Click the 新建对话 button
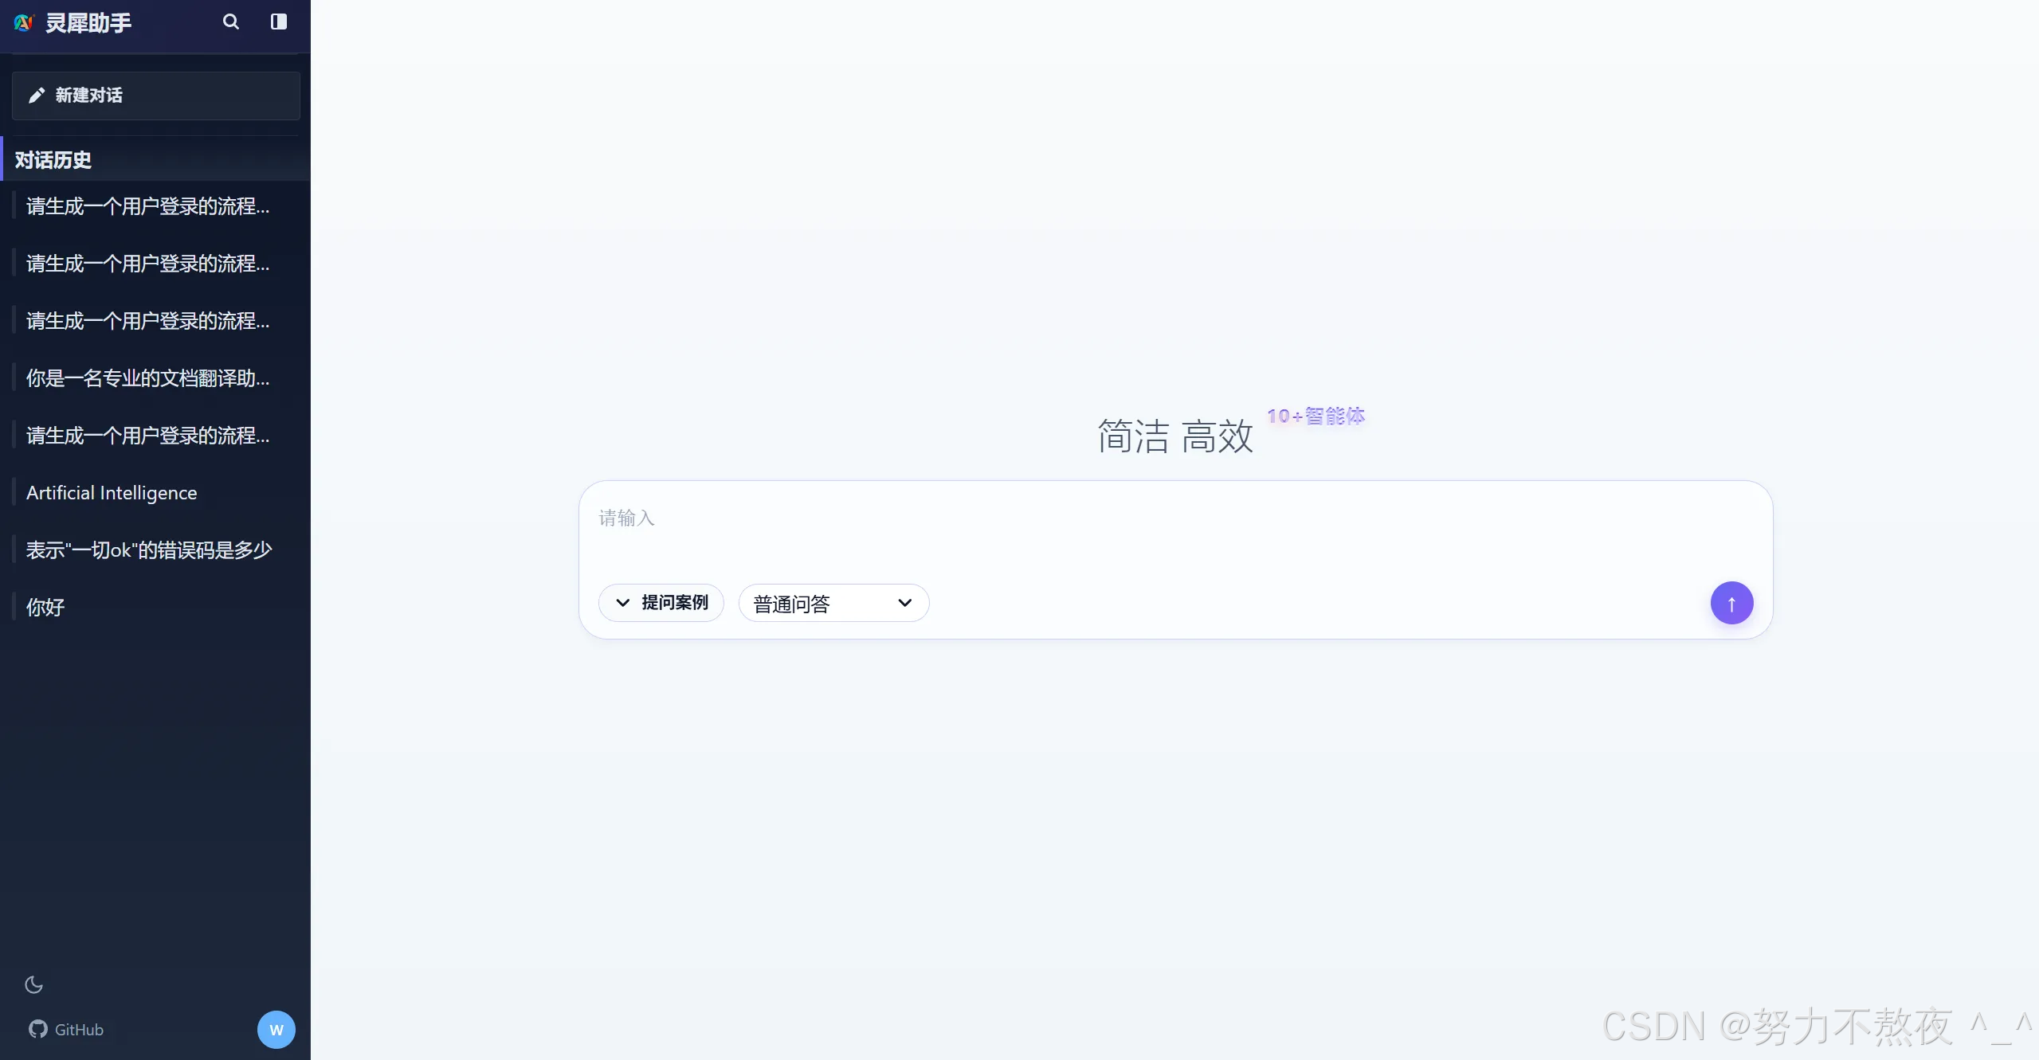The height and width of the screenshot is (1060, 2039). click(155, 95)
